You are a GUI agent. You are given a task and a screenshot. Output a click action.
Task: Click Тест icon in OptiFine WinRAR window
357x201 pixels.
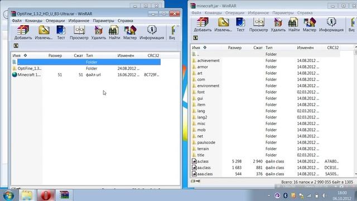coord(61,33)
